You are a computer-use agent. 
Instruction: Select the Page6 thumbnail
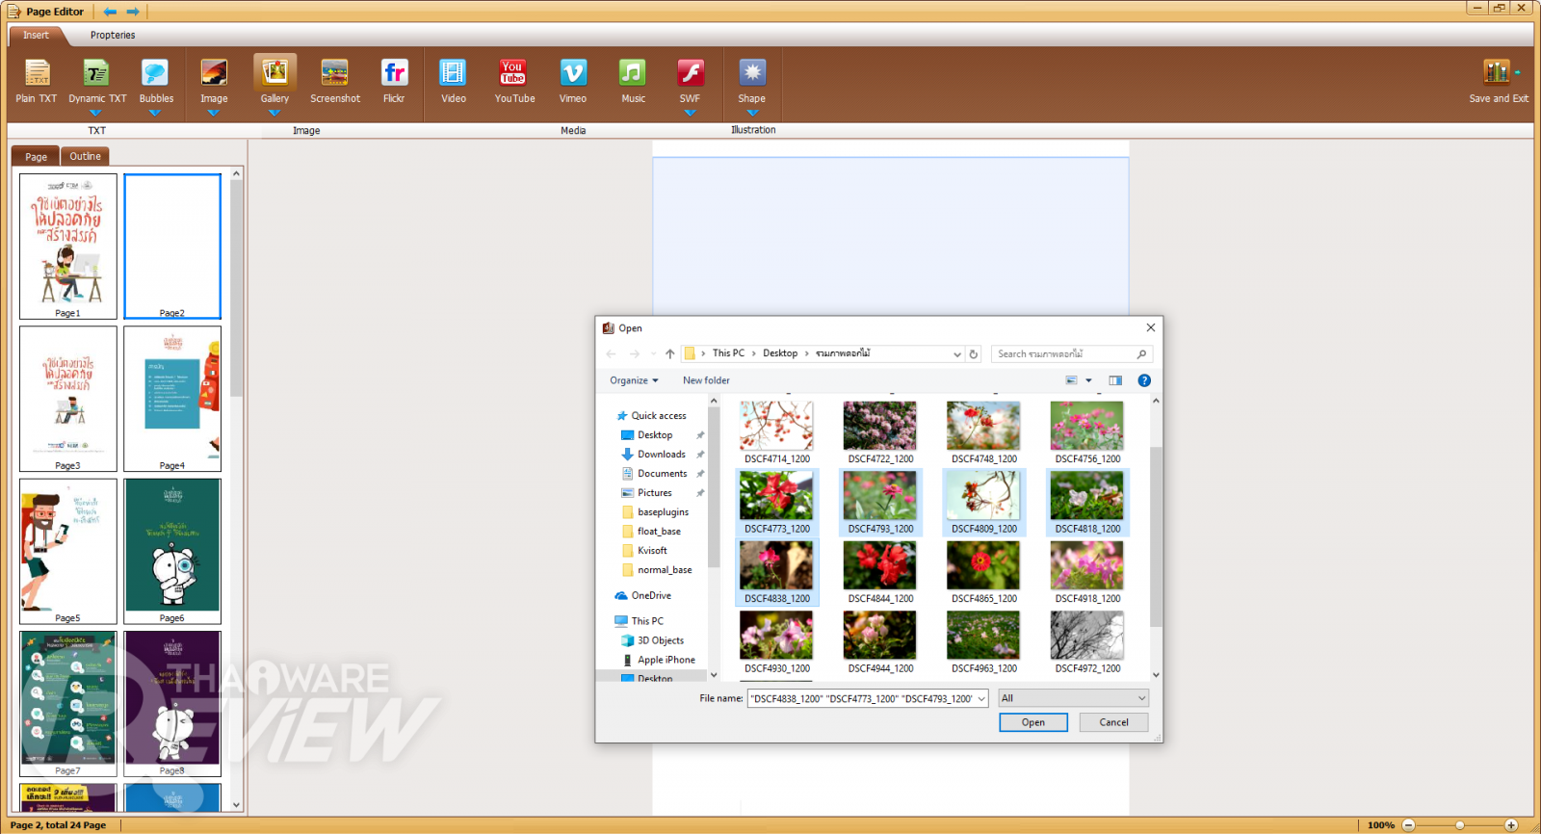[172, 552]
